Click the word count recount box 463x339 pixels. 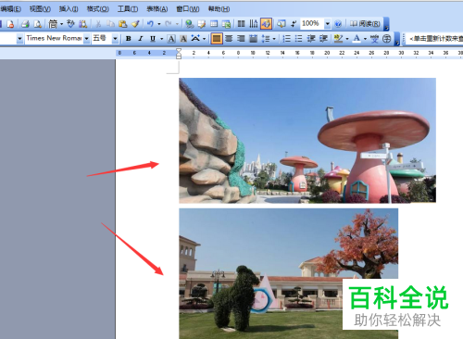click(434, 39)
